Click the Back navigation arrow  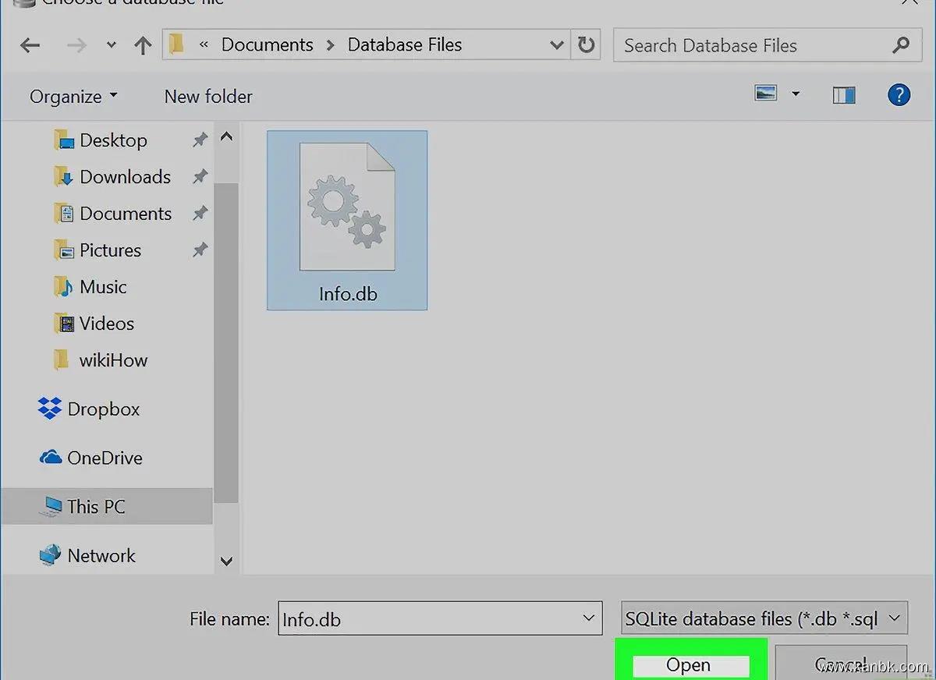click(x=30, y=45)
